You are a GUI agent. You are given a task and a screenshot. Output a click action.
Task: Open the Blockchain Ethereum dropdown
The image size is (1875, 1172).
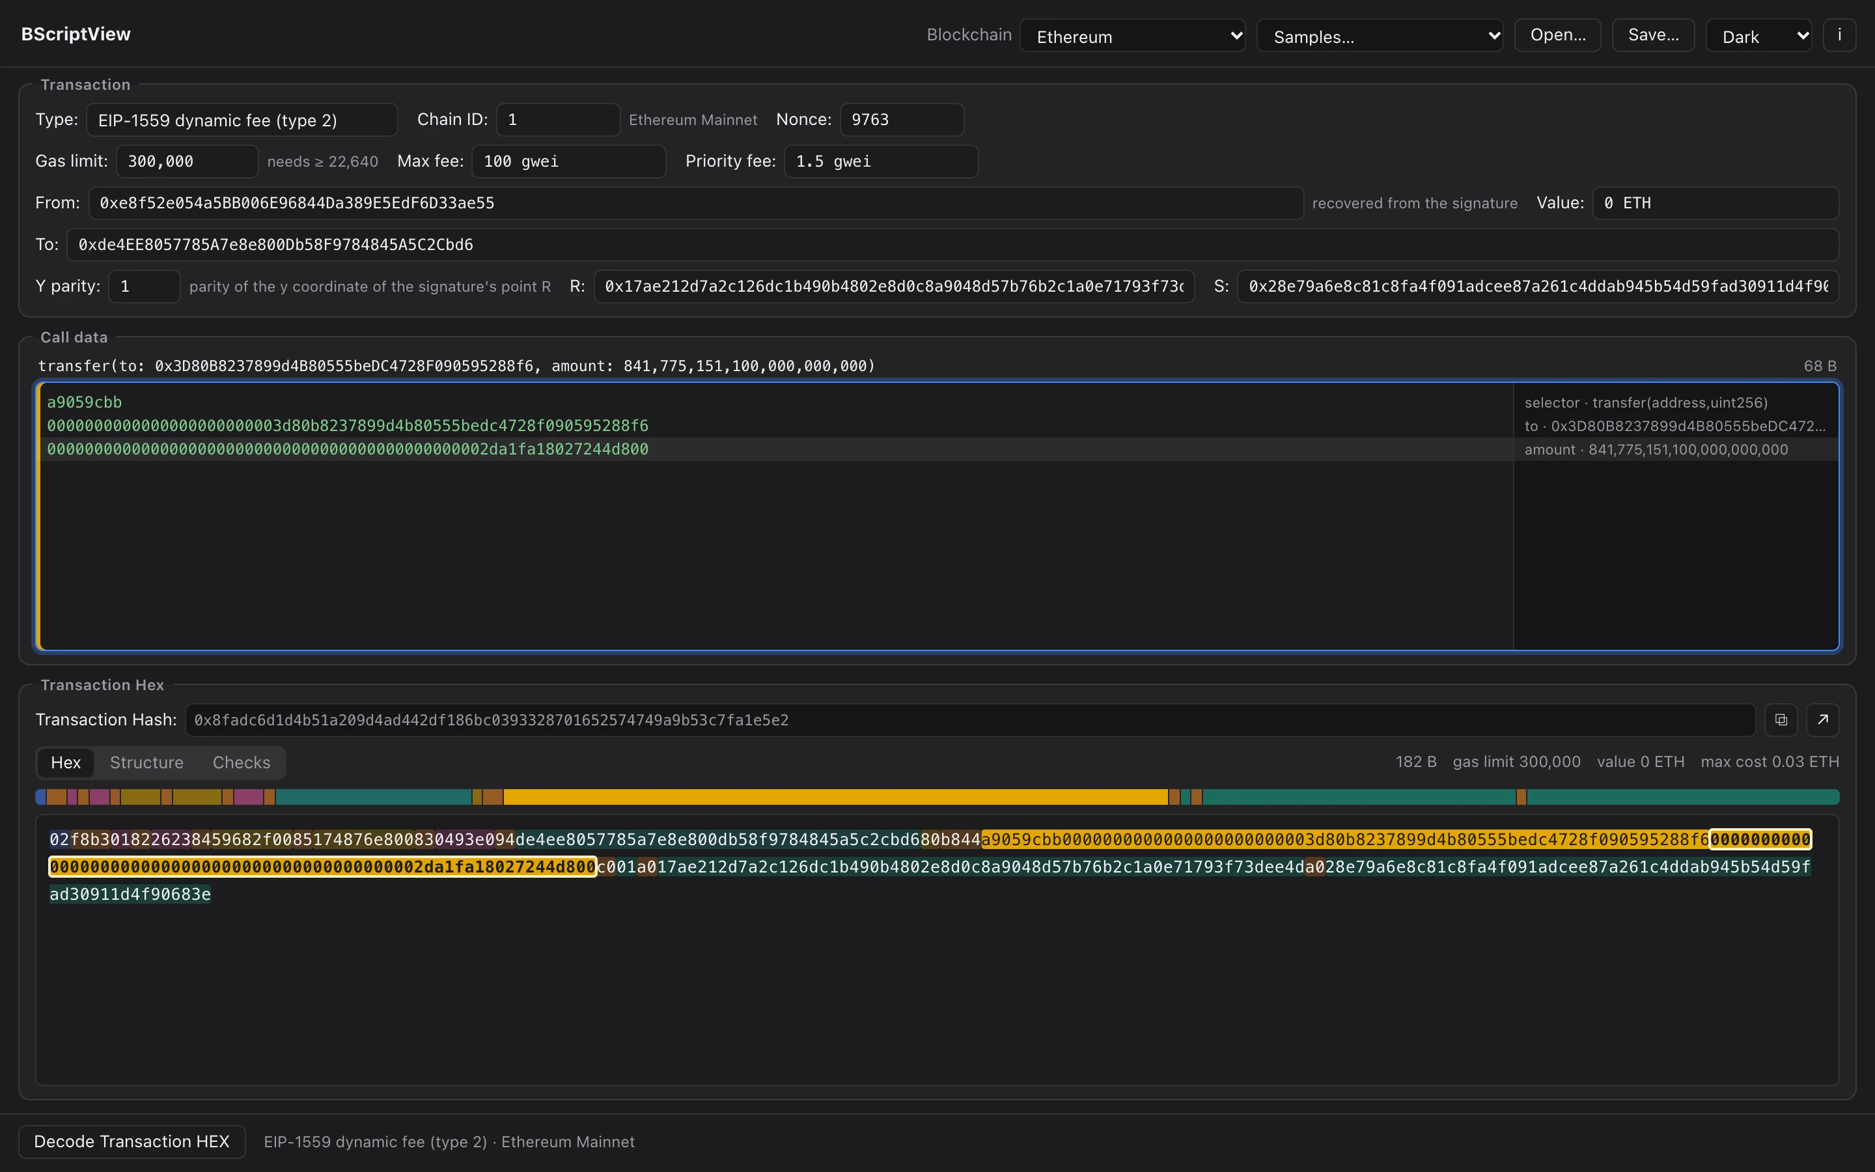[x=1132, y=36]
